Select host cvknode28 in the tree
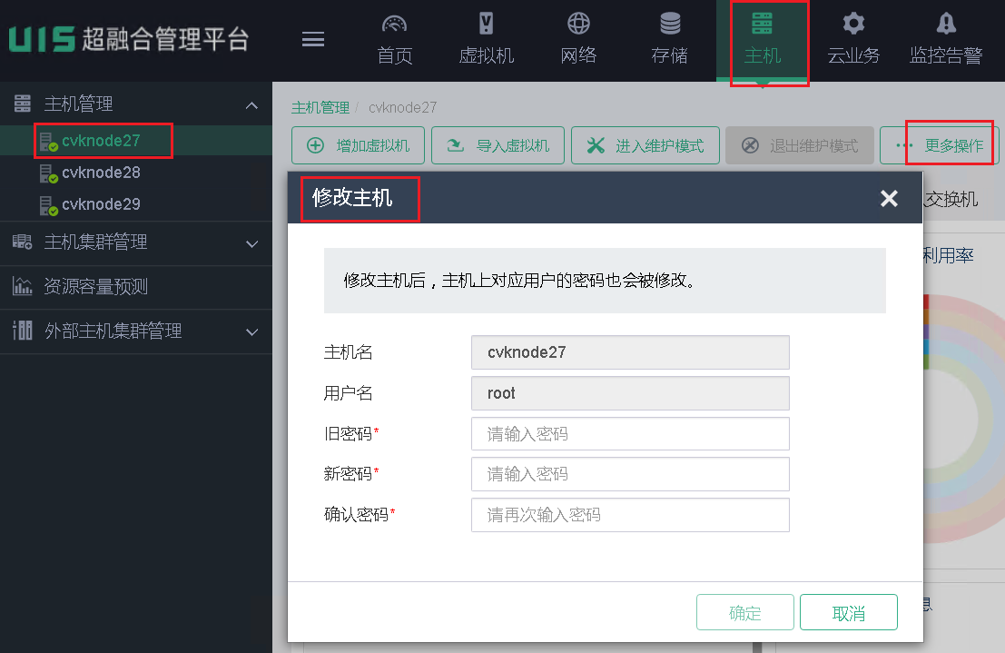Screen dimensions: 1005x653 101,173
